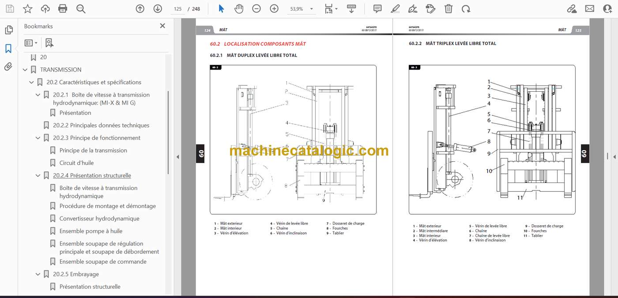
Task: Collapse the 20.2.4 Présentation structurelle node
Action: [38, 175]
